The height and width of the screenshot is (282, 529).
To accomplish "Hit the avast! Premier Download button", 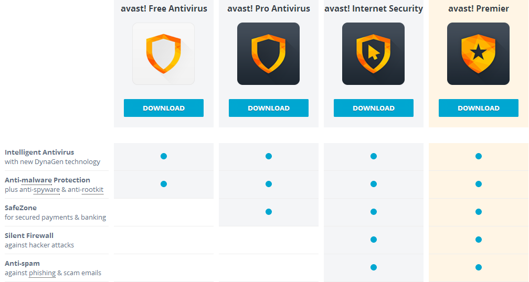I will pyautogui.click(x=479, y=108).
